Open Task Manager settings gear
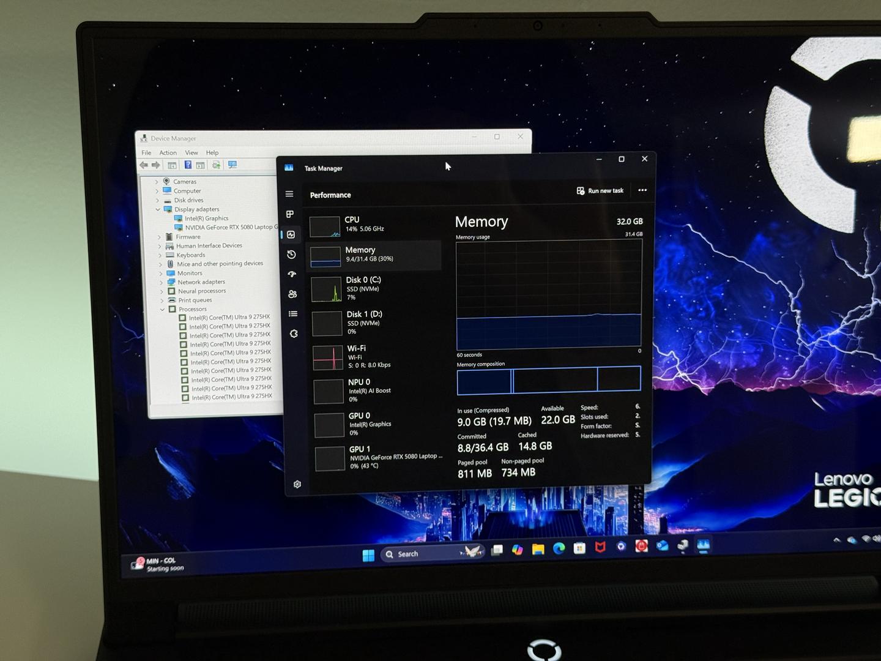The height and width of the screenshot is (661, 881). (x=297, y=484)
